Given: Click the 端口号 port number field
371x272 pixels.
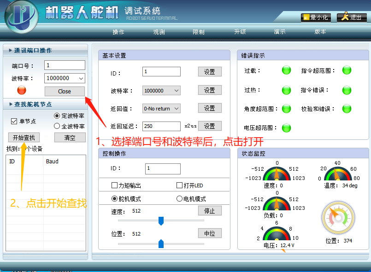Looking at the screenshot, I should coord(65,65).
